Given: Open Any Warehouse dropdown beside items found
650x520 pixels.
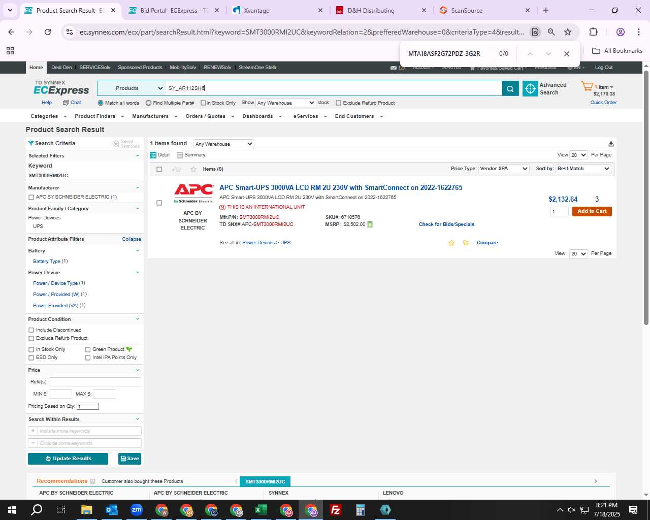Looking at the screenshot, I should pyautogui.click(x=223, y=144).
